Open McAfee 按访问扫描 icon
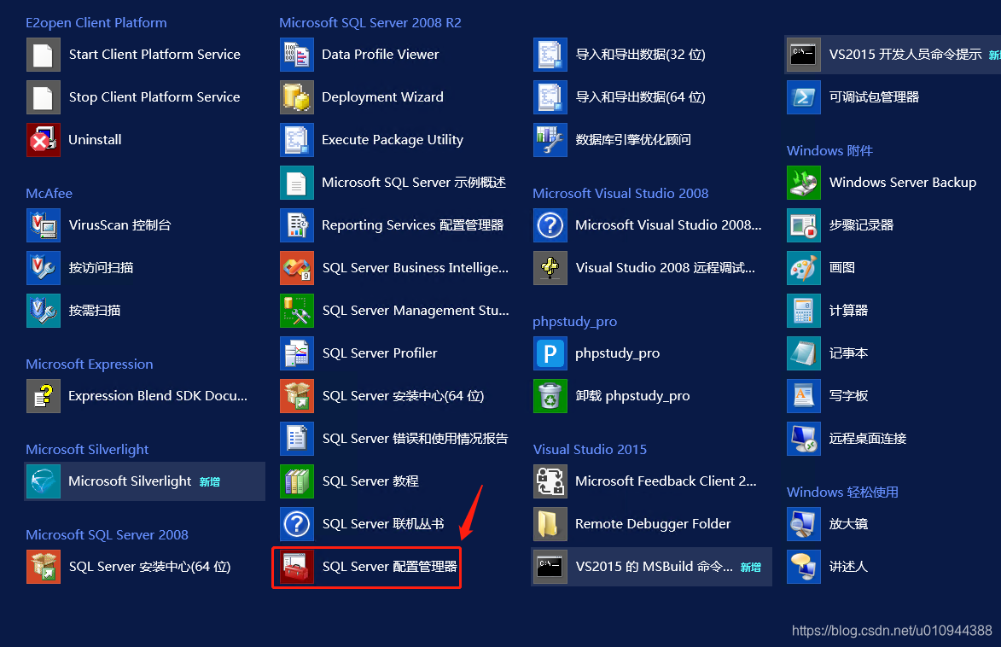The image size is (1001, 647). click(x=44, y=268)
